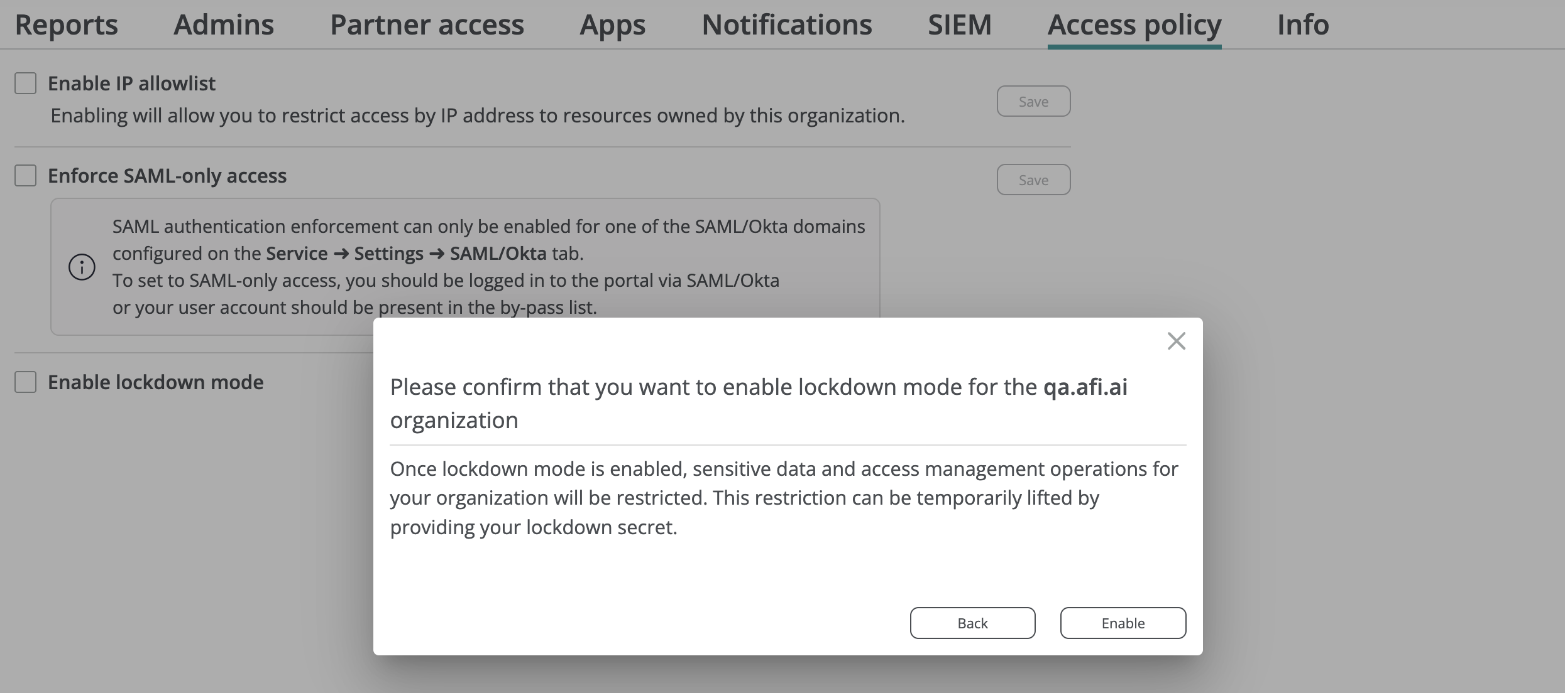Image resolution: width=1565 pixels, height=693 pixels.
Task: Click Enable button in confirmation dialog
Action: 1123,623
